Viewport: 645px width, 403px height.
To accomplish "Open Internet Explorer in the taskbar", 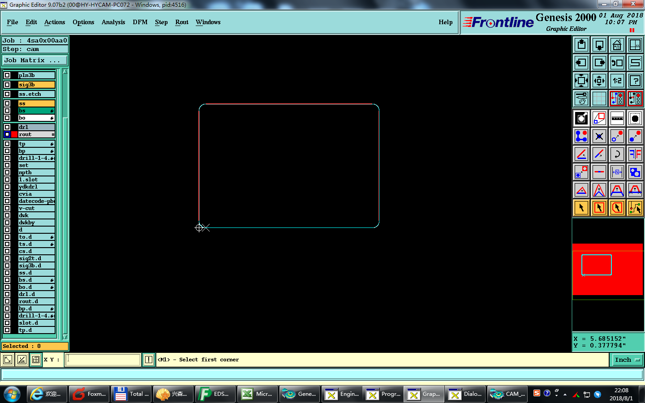I will pos(47,394).
